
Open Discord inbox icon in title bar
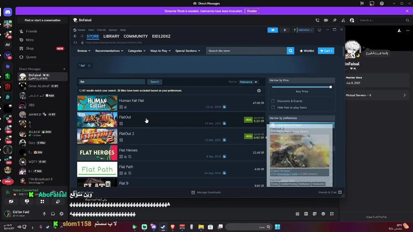(x=372, y=4)
